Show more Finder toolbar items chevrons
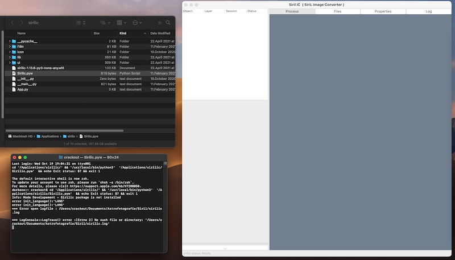Viewport: 455px width, 260px height. click(159, 23)
